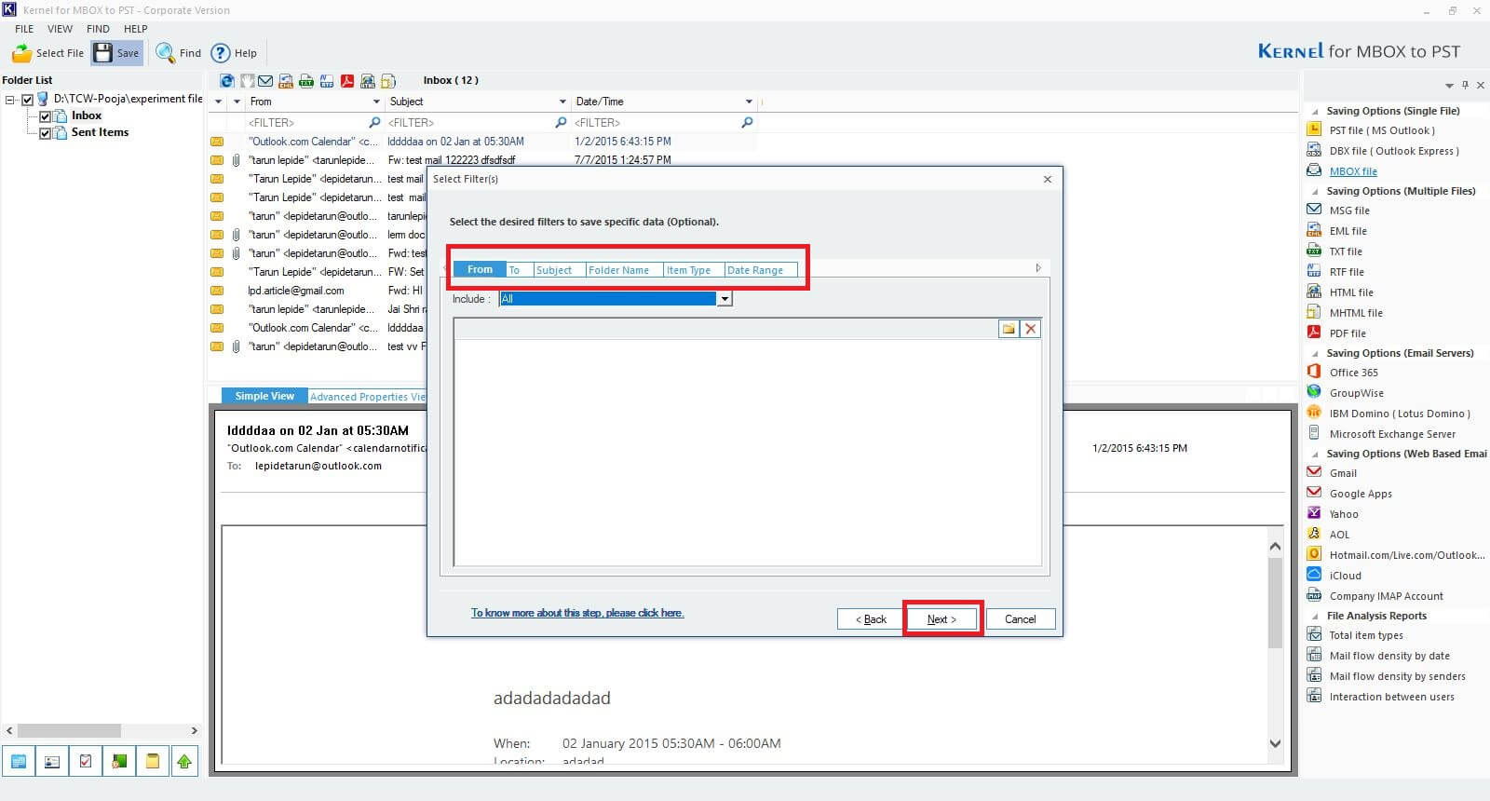
Task: Collapse Saving Options (Email Servers) section
Action: point(1315,353)
